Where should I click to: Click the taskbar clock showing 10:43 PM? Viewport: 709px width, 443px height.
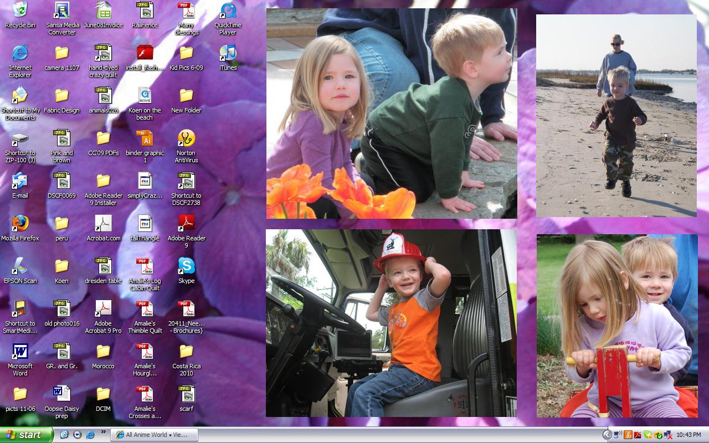click(689, 435)
